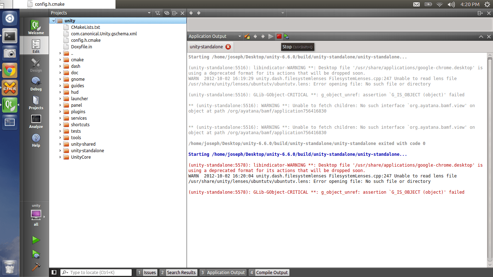Build project with the hammer icon
493x277 pixels.
tap(36, 267)
